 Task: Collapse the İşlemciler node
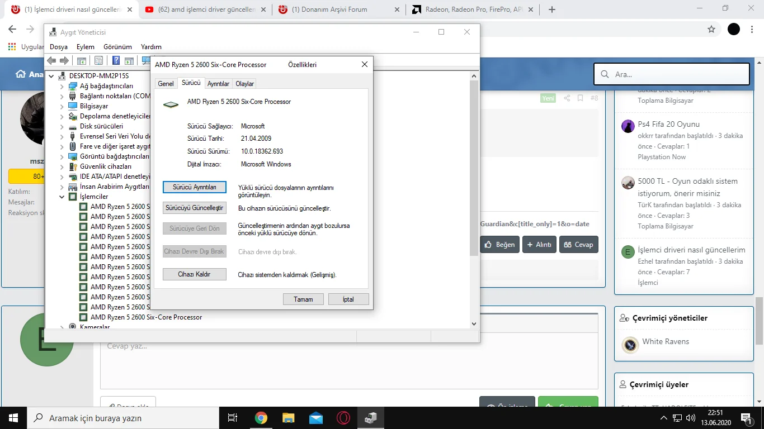point(62,197)
